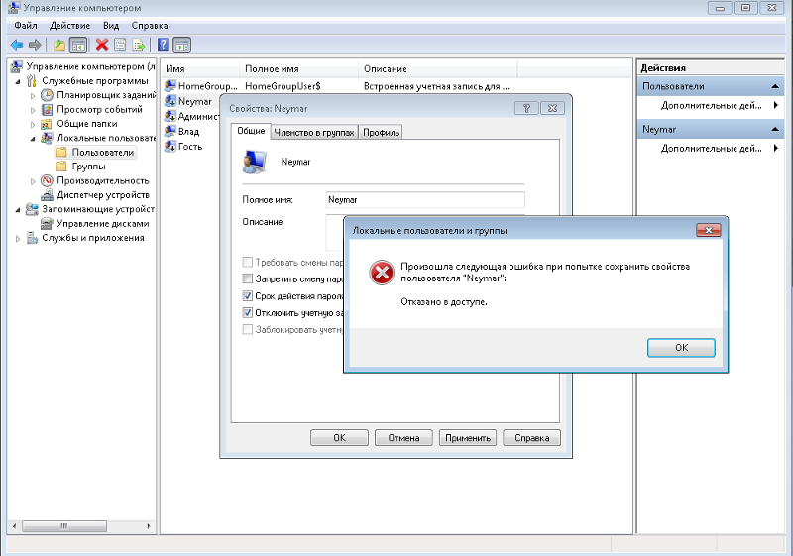Viewport: 793px width, 556px height.
Task: Select the Производительность icon in tree
Action: pyautogui.click(x=47, y=180)
